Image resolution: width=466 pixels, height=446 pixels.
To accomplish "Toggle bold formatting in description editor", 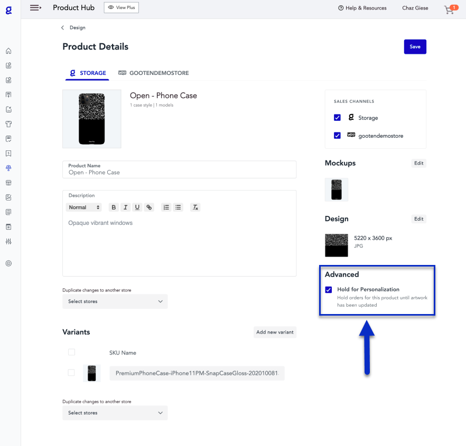I will pyautogui.click(x=114, y=207).
